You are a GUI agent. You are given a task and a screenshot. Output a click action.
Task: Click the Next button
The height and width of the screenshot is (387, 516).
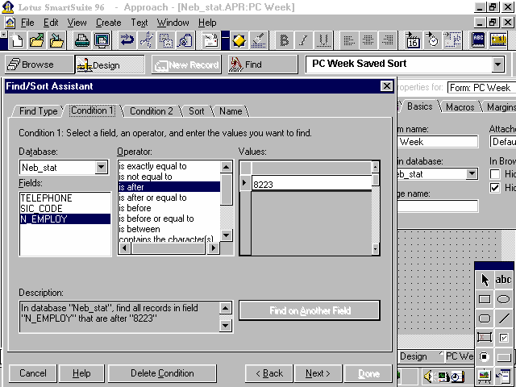318,373
